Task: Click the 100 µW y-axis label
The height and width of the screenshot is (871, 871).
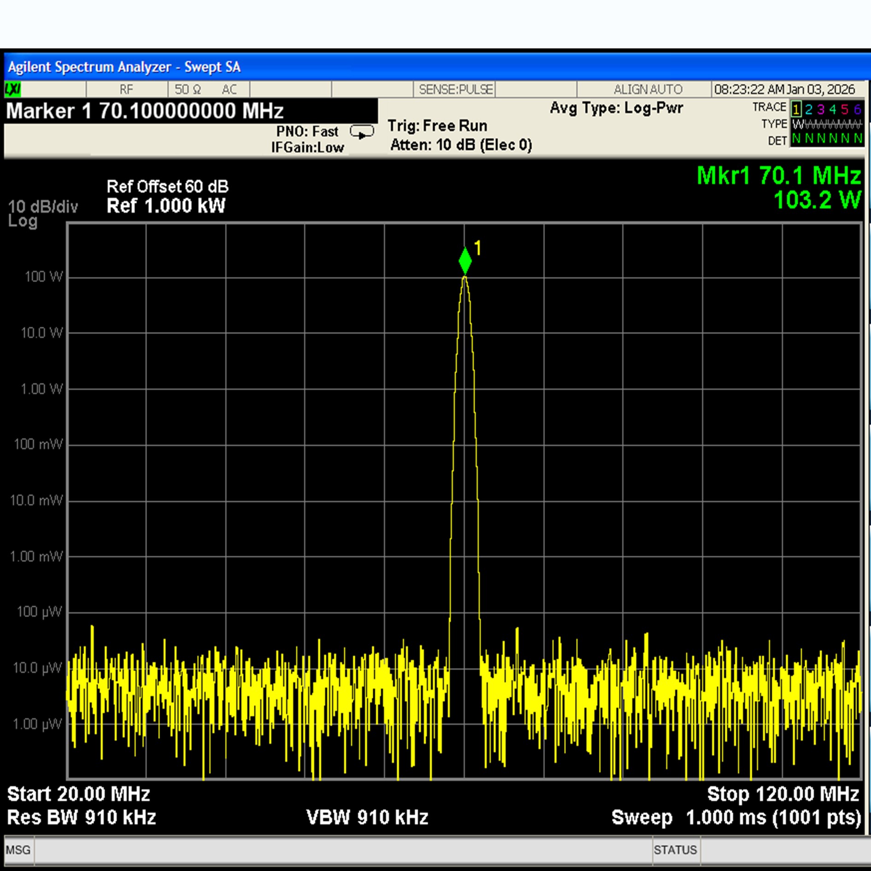Action: [39, 612]
